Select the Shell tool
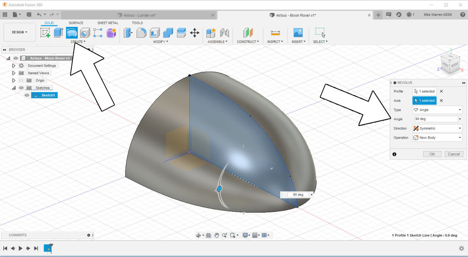Screen dimensions: 468x257 coord(155,32)
